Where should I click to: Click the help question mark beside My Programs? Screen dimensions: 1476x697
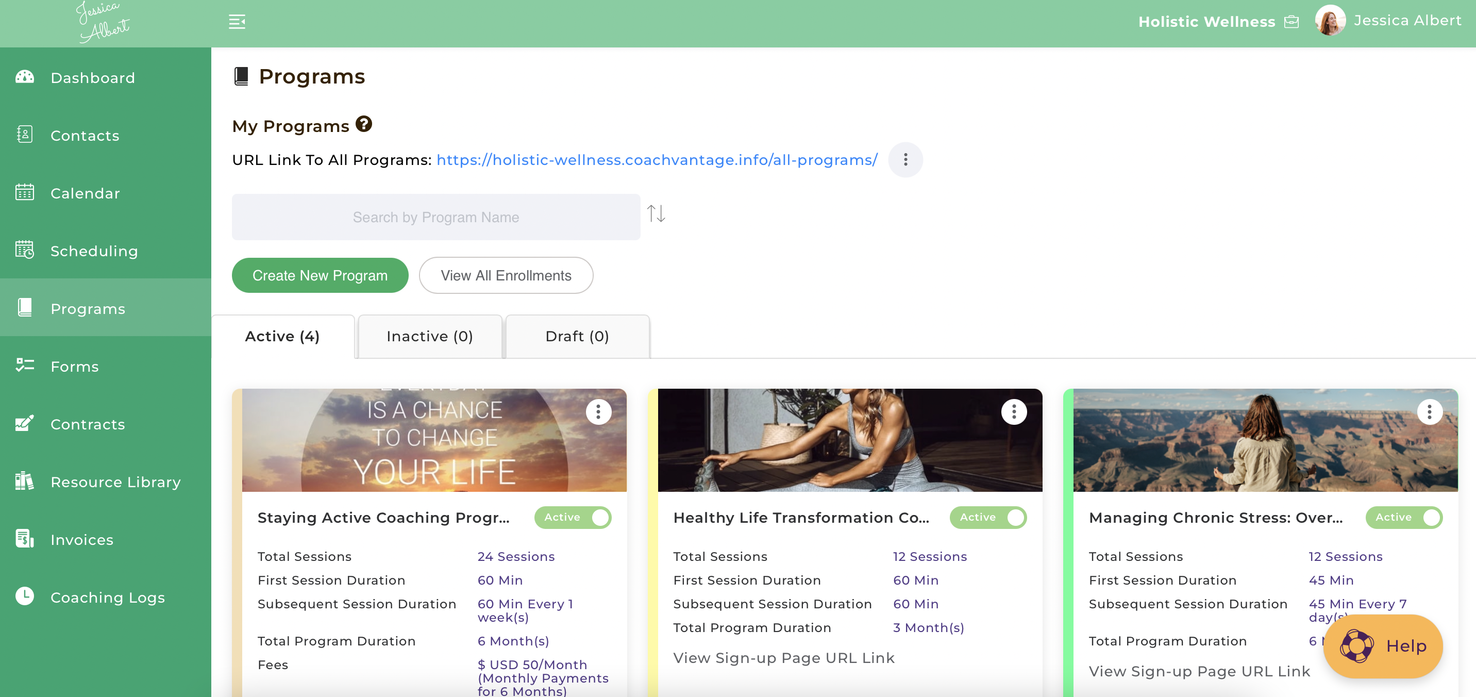click(x=364, y=124)
